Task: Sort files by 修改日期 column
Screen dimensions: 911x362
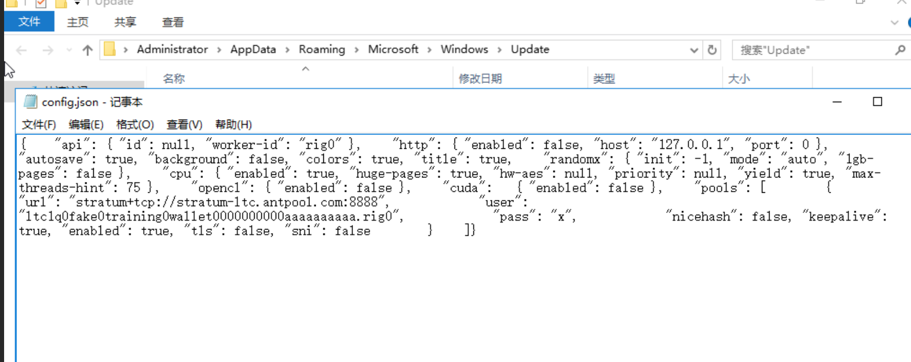Action: click(x=480, y=79)
